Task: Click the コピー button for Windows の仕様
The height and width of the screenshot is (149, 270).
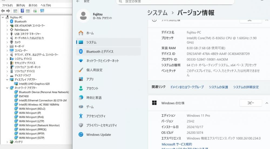Action: point(251,103)
